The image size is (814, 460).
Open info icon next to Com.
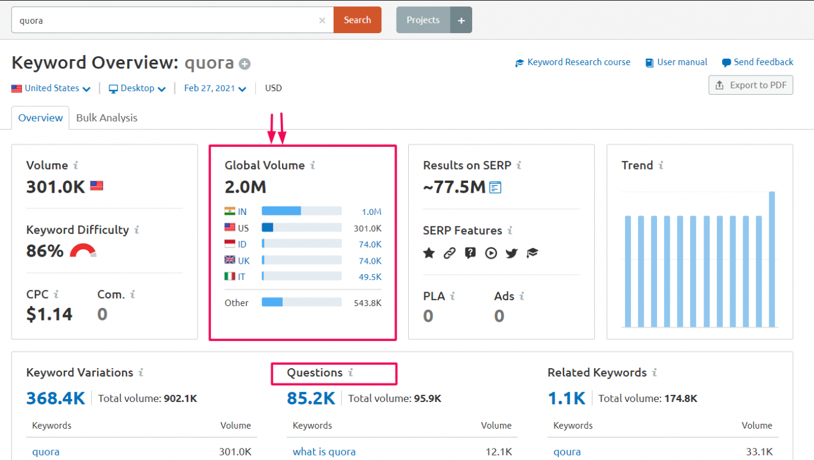point(133,294)
